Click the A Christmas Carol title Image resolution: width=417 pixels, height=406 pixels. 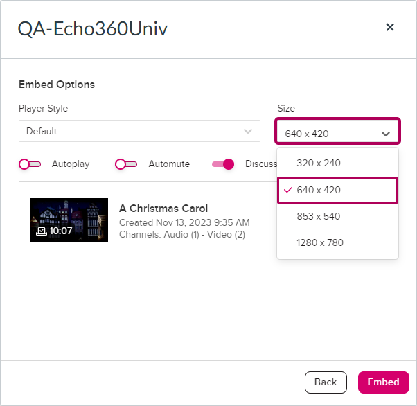click(163, 209)
